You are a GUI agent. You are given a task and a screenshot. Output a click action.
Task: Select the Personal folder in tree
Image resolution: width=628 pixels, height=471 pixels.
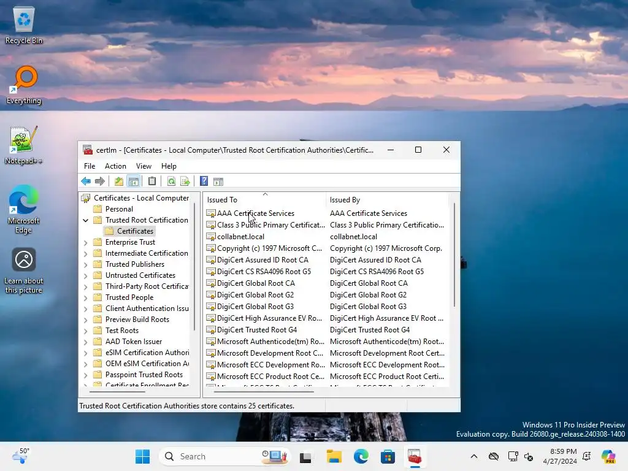pos(119,209)
